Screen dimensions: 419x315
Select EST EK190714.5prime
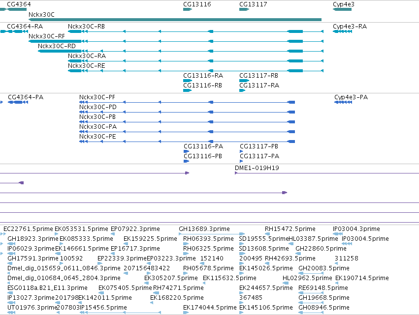[362, 279]
